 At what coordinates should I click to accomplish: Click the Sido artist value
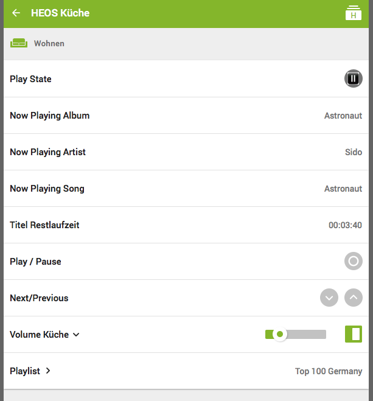coord(353,152)
